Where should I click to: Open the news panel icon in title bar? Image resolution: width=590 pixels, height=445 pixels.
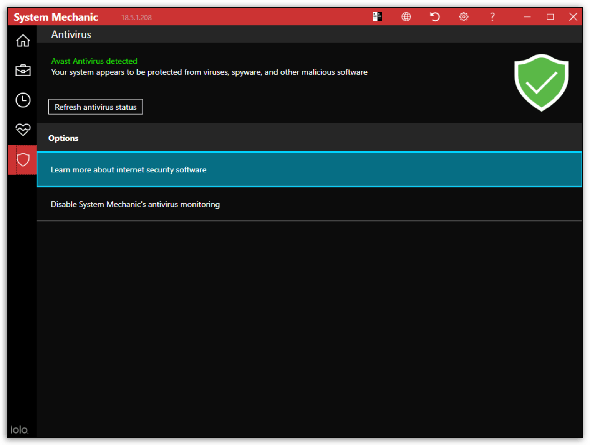tap(377, 17)
